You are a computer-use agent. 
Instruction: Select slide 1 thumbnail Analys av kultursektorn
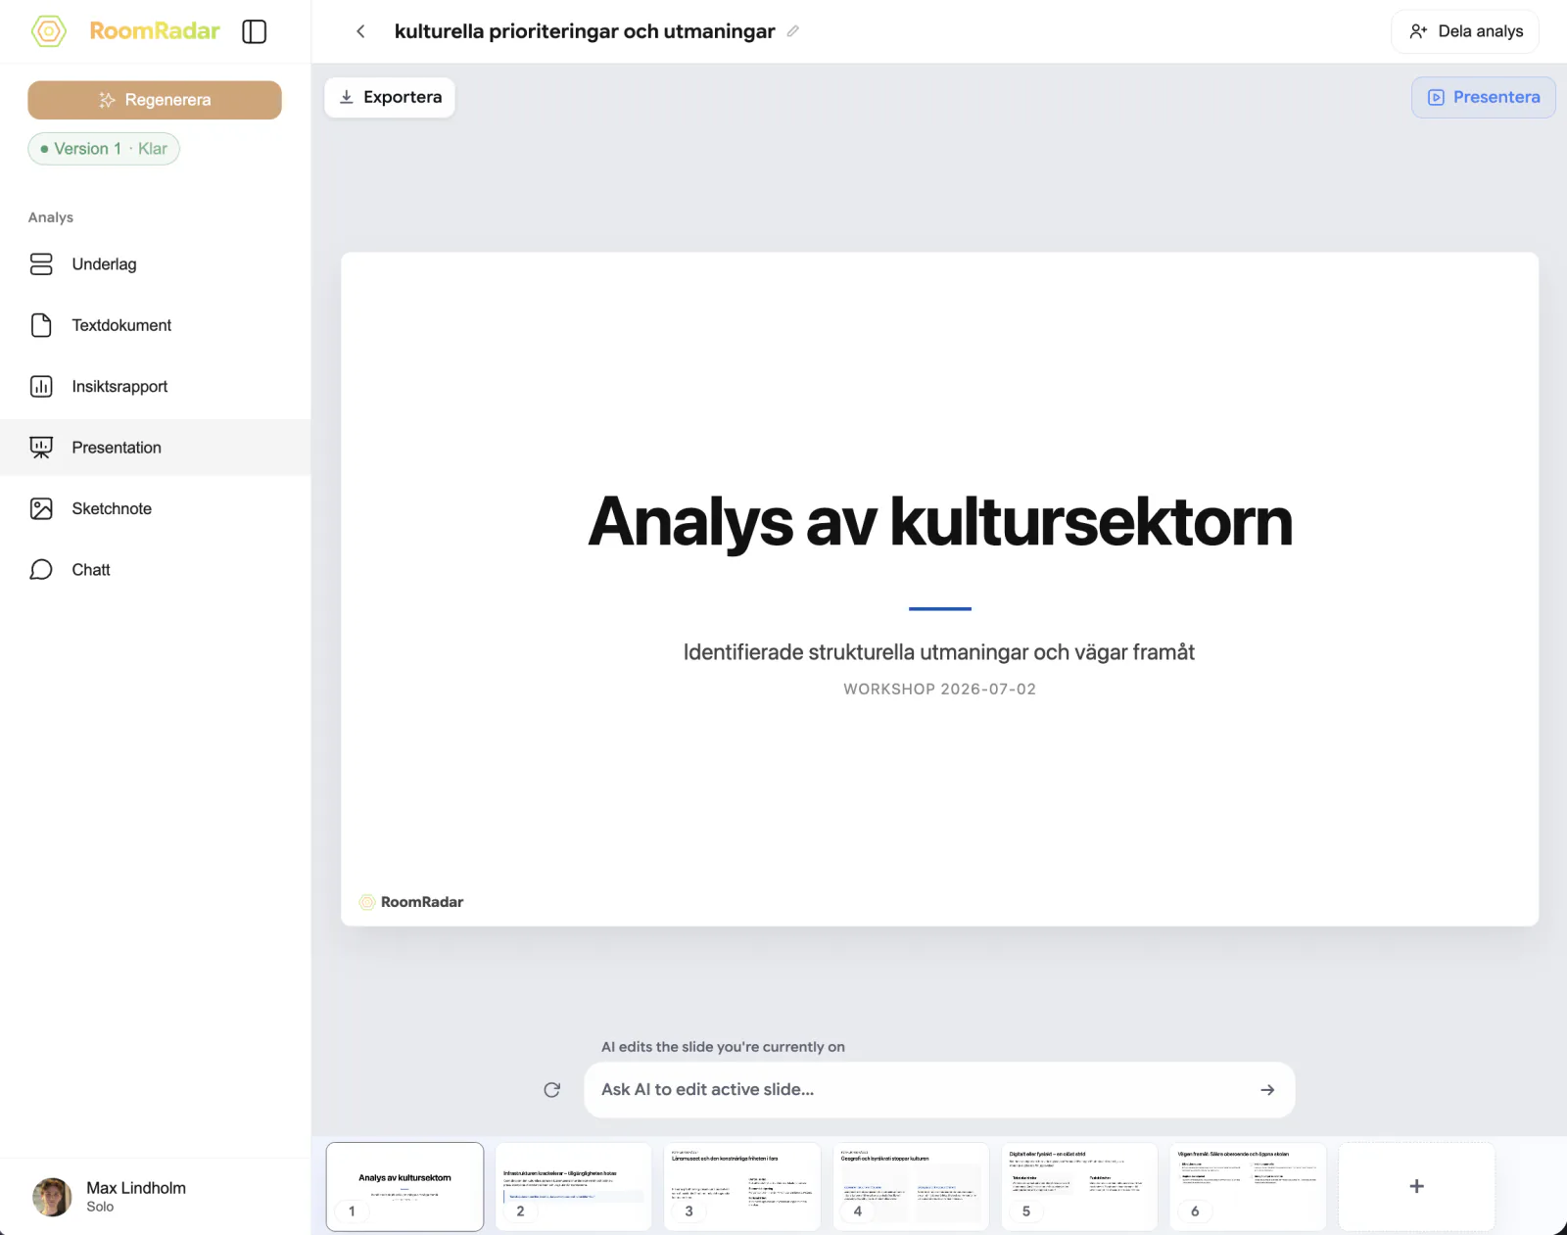[404, 1186]
